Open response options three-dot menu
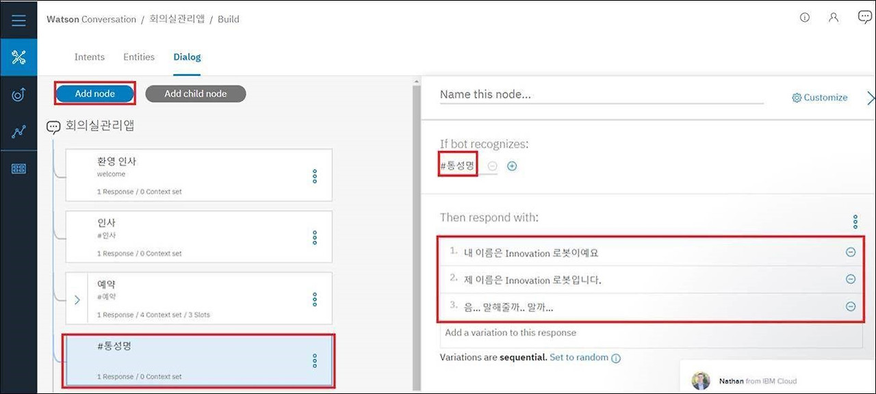 tap(855, 222)
